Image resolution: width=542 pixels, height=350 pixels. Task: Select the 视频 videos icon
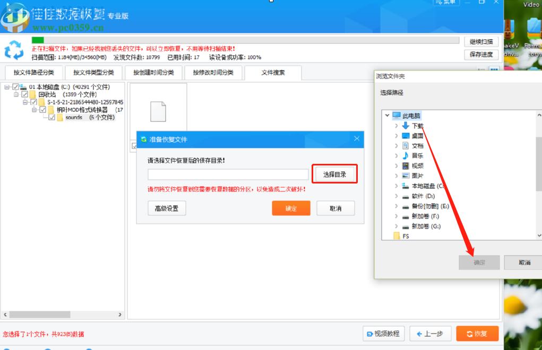(406, 165)
